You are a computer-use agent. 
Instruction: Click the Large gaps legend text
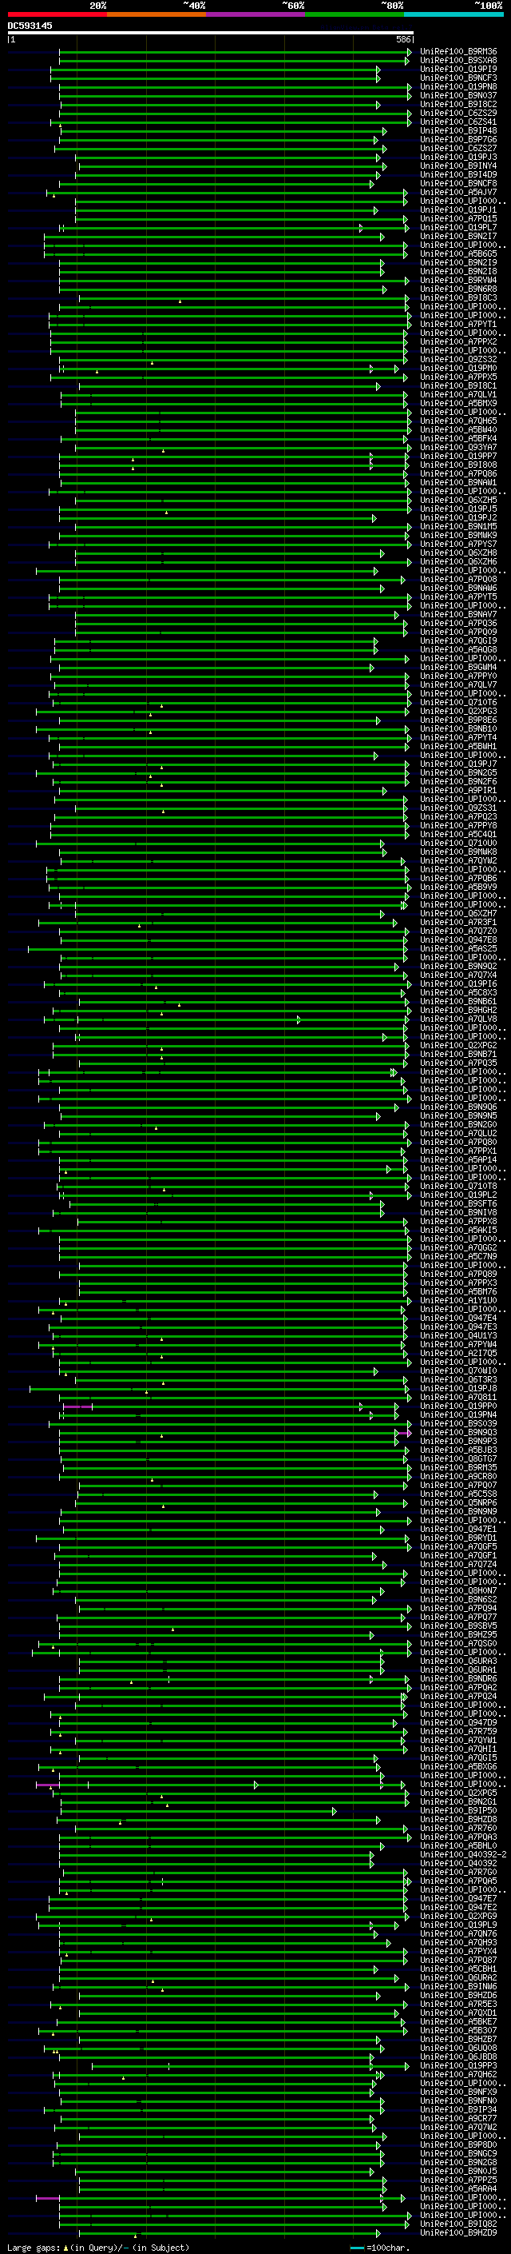coord(98,2247)
